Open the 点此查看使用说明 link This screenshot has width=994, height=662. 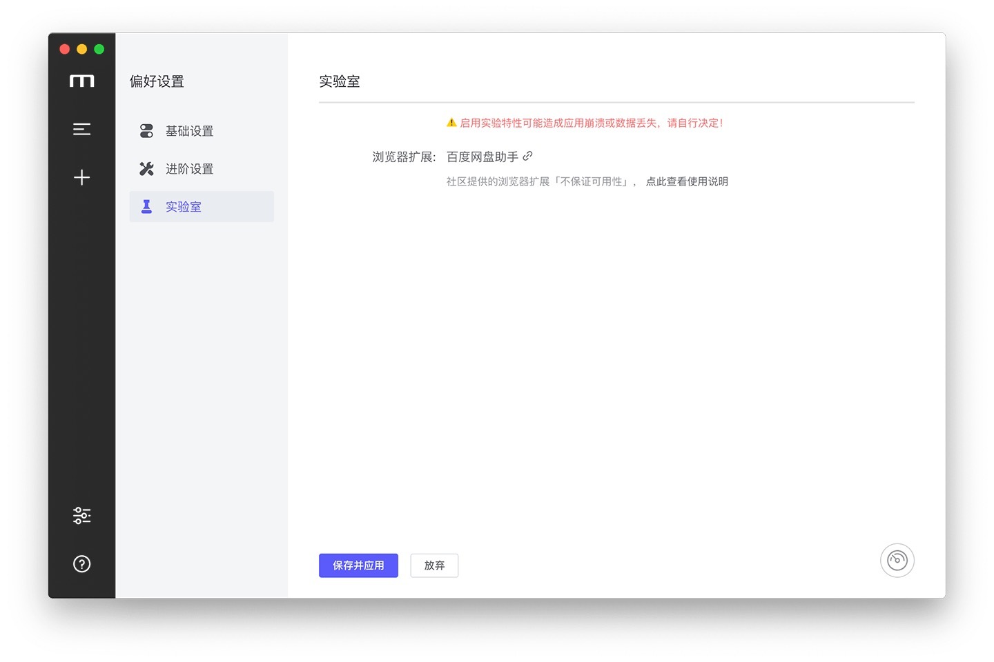pyautogui.click(x=687, y=181)
